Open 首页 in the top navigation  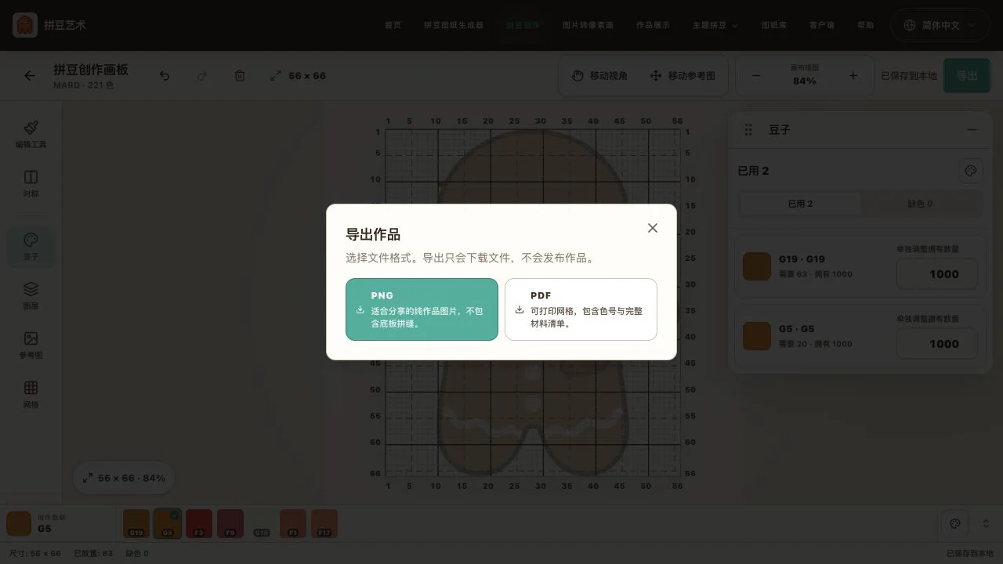click(x=393, y=25)
